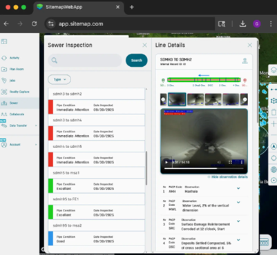Collapse the sidebar with the panel icon
This screenshot has width=277, height=255.
coord(4,41)
